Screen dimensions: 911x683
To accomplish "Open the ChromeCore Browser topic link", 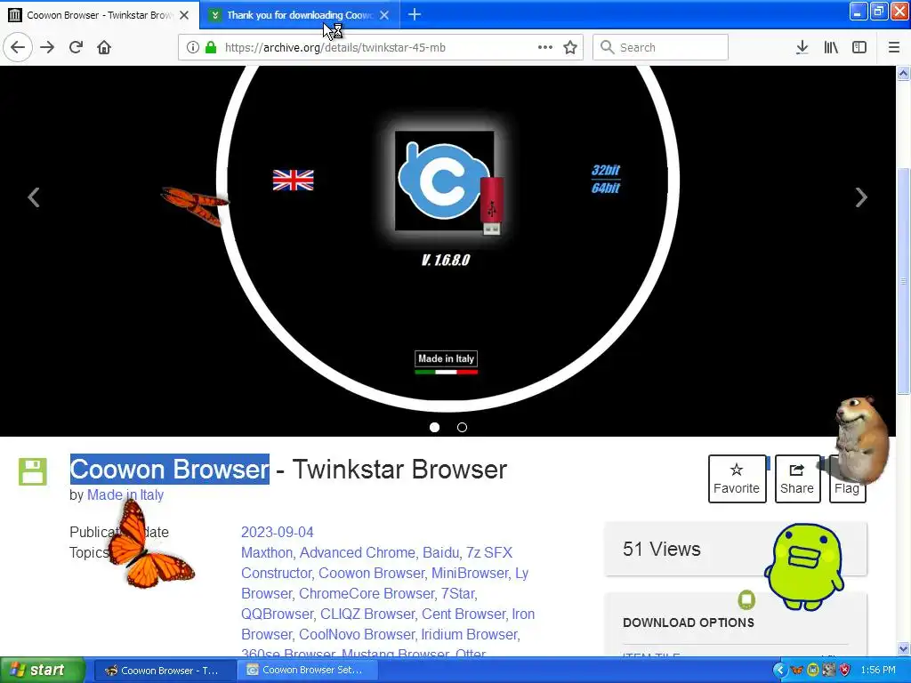I will pos(366,593).
